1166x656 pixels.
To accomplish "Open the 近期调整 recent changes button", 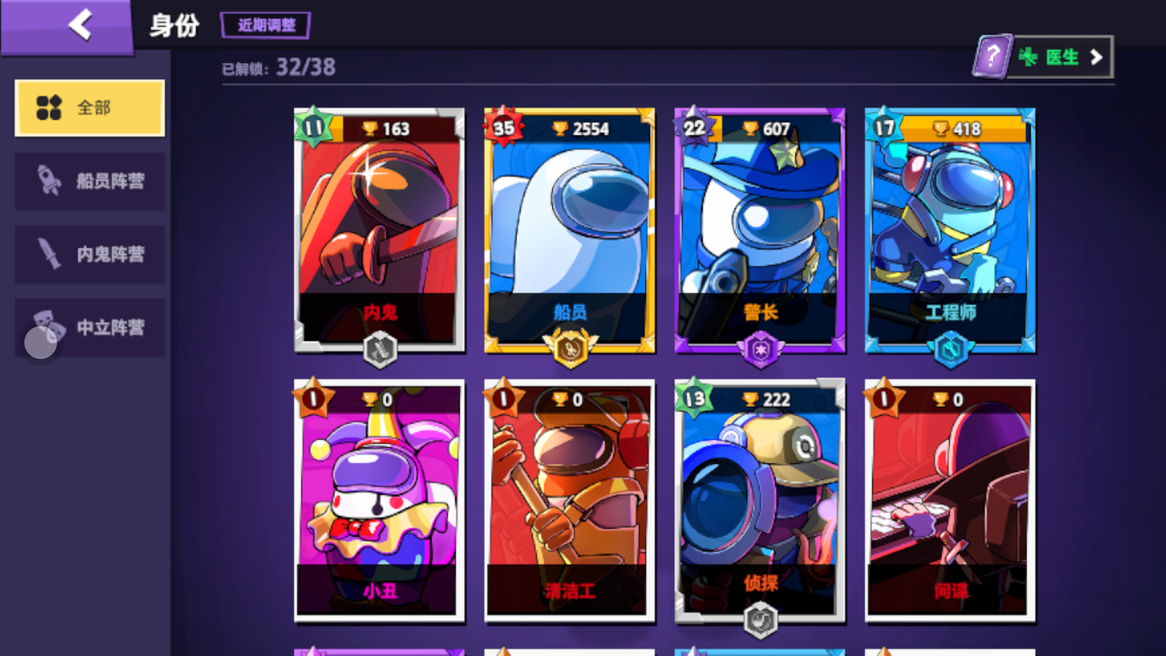I will click(265, 26).
